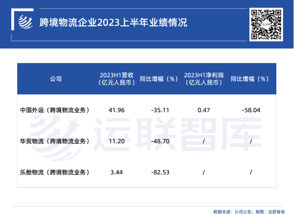The image size is (294, 215).
Task: Click the net profit value 0.47
Action: click(x=204, y=110)
